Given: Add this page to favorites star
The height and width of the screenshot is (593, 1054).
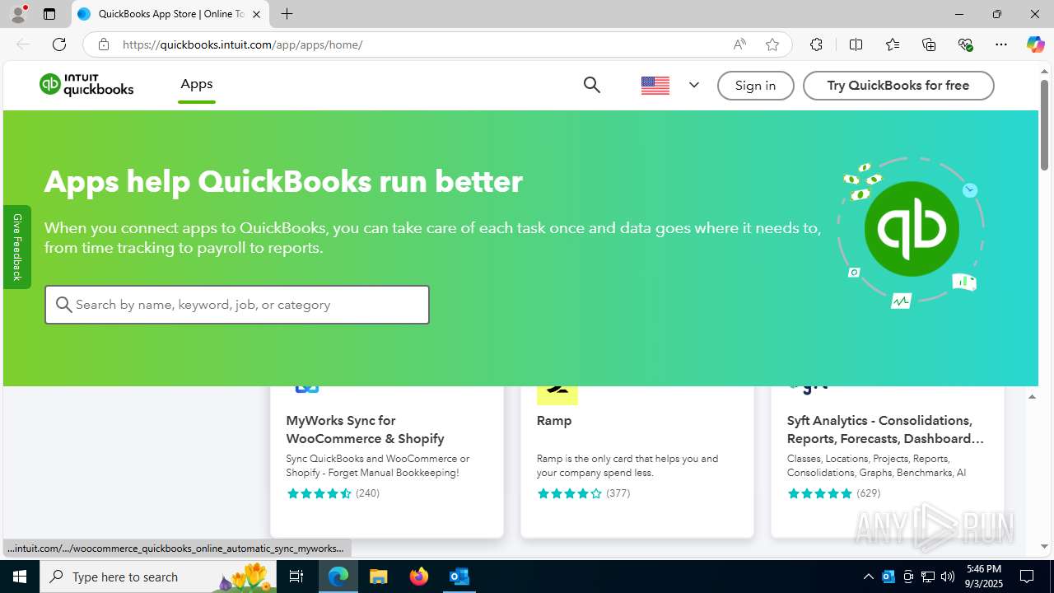Looking at the screenshot, I should [772, 44].
